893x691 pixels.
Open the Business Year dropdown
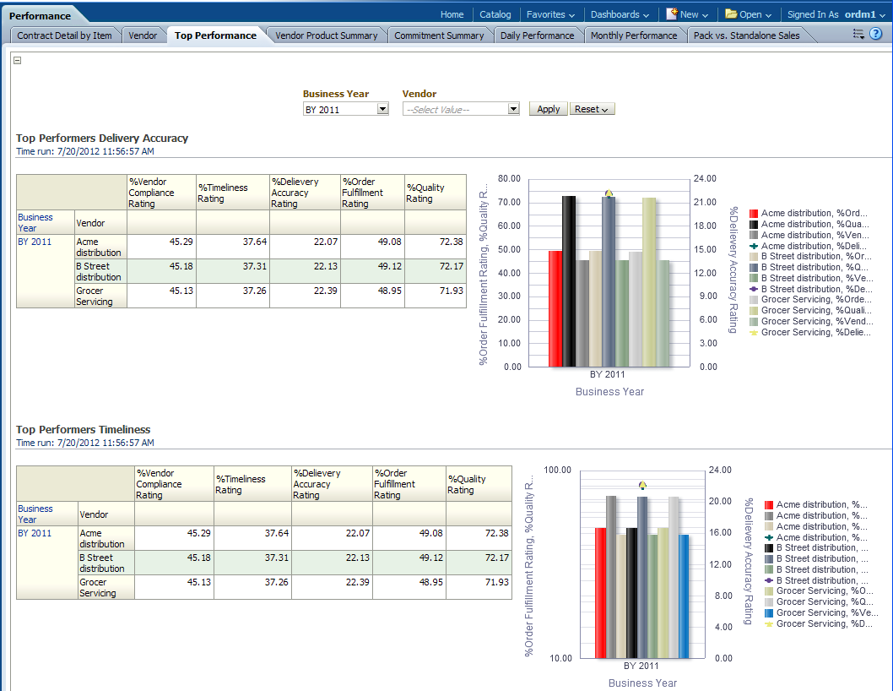pyautogui.click(x=382, y=109)
